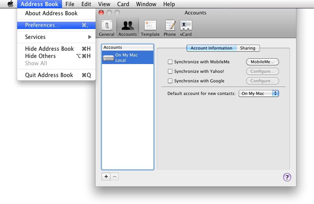314x204 pixels.
Task: Open the Address Book menu
Action: tap(40, 4)
